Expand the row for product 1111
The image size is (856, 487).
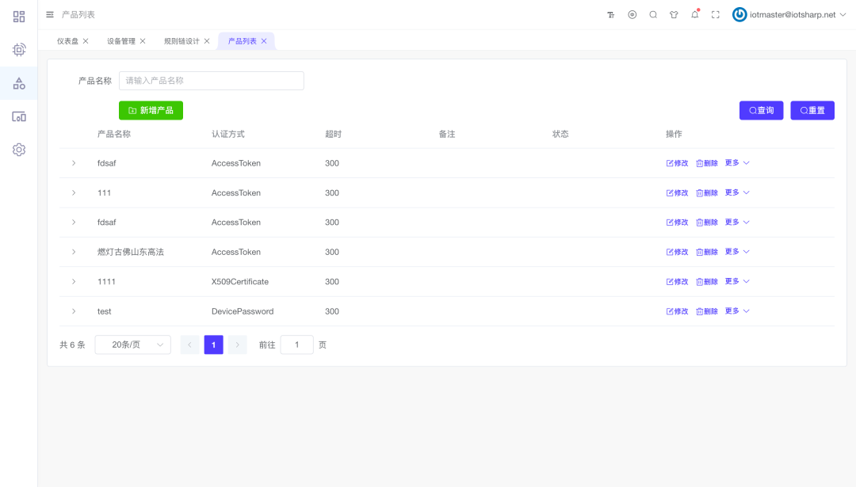(x=74, y=282)
